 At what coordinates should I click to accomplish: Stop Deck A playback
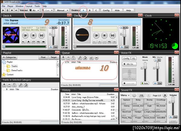click(x=33, y=35)
